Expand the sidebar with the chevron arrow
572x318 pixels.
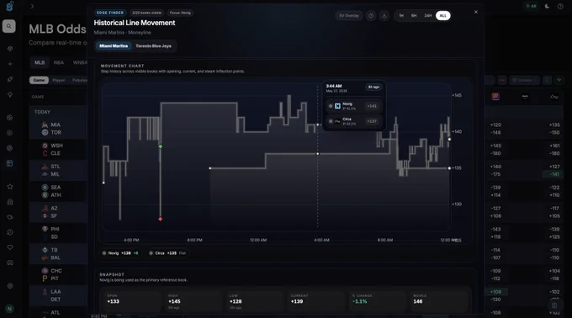click(x=32, y=6)
